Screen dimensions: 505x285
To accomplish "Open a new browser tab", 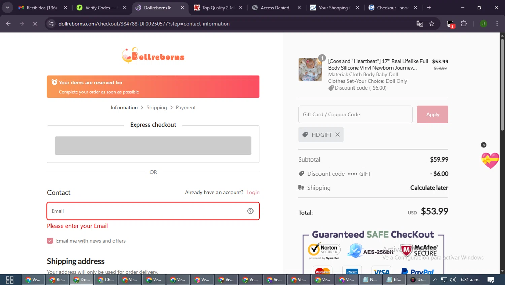I will [429, 8].
